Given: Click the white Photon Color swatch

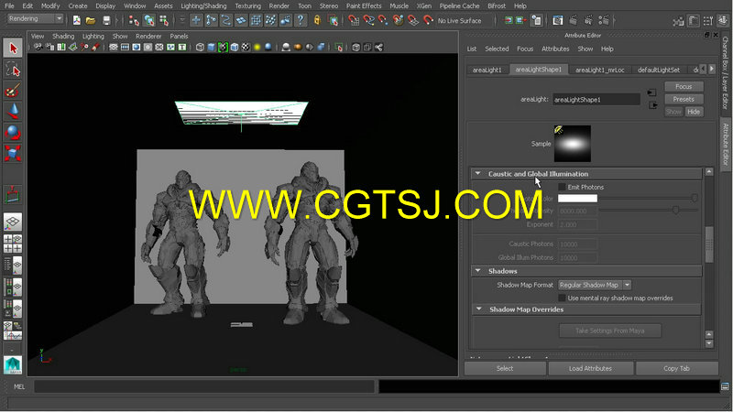Looking at the screenshot, I should 578,198.
